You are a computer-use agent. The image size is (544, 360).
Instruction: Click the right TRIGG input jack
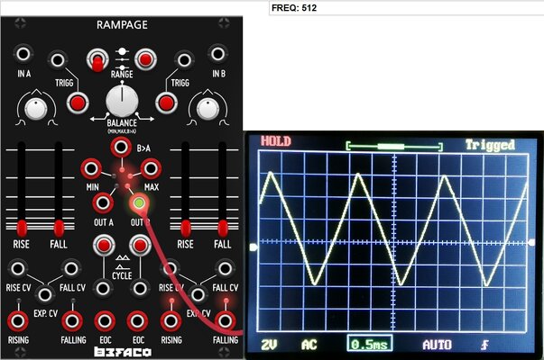click(x=184, y=60)
